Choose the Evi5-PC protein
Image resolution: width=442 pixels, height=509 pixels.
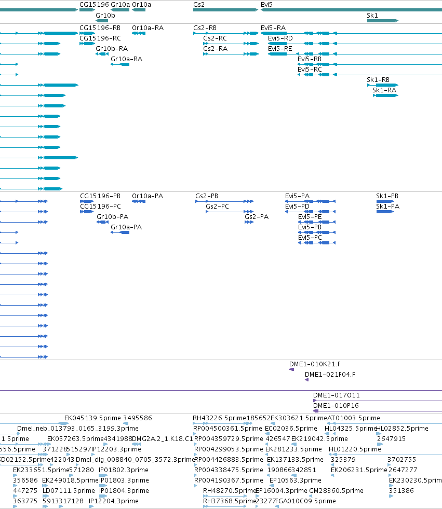click(x=310, y=238)
